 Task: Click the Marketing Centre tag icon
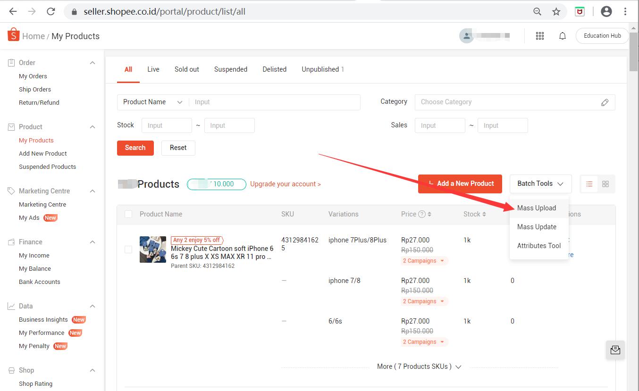coord(11,191)
